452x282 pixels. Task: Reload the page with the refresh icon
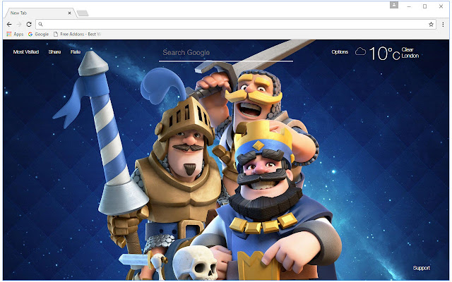click(29, 25)
